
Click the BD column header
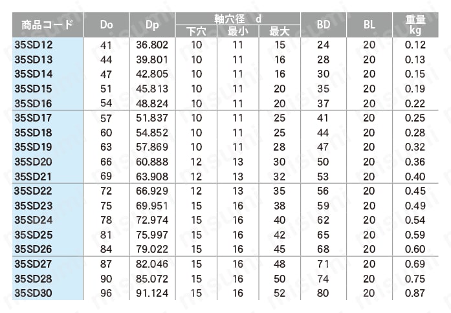click(x=324, y=25)
